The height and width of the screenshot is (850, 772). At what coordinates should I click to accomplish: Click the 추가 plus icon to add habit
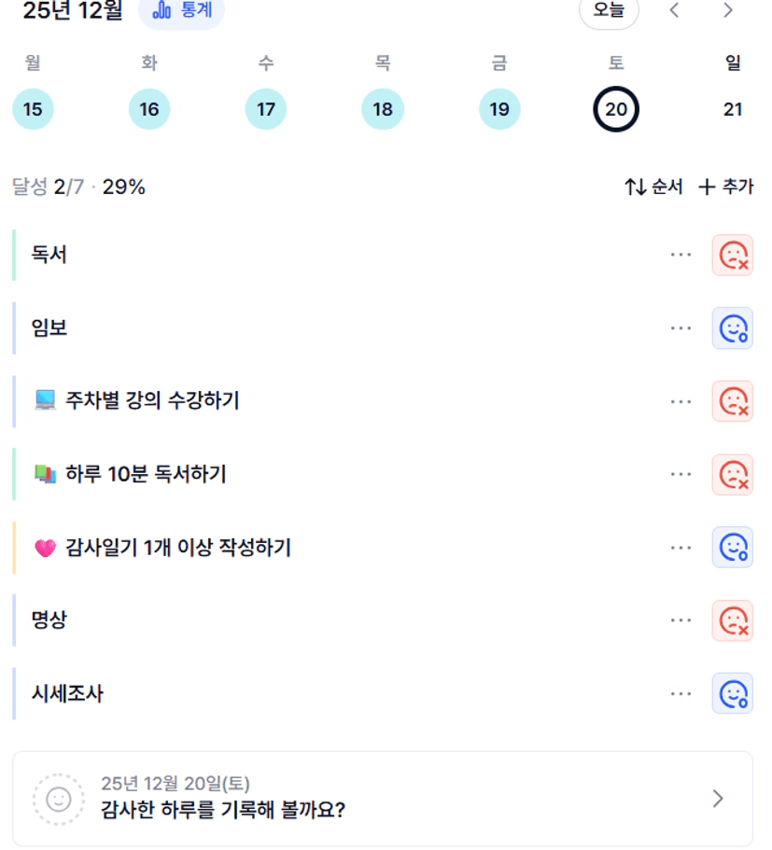[707, 188]
